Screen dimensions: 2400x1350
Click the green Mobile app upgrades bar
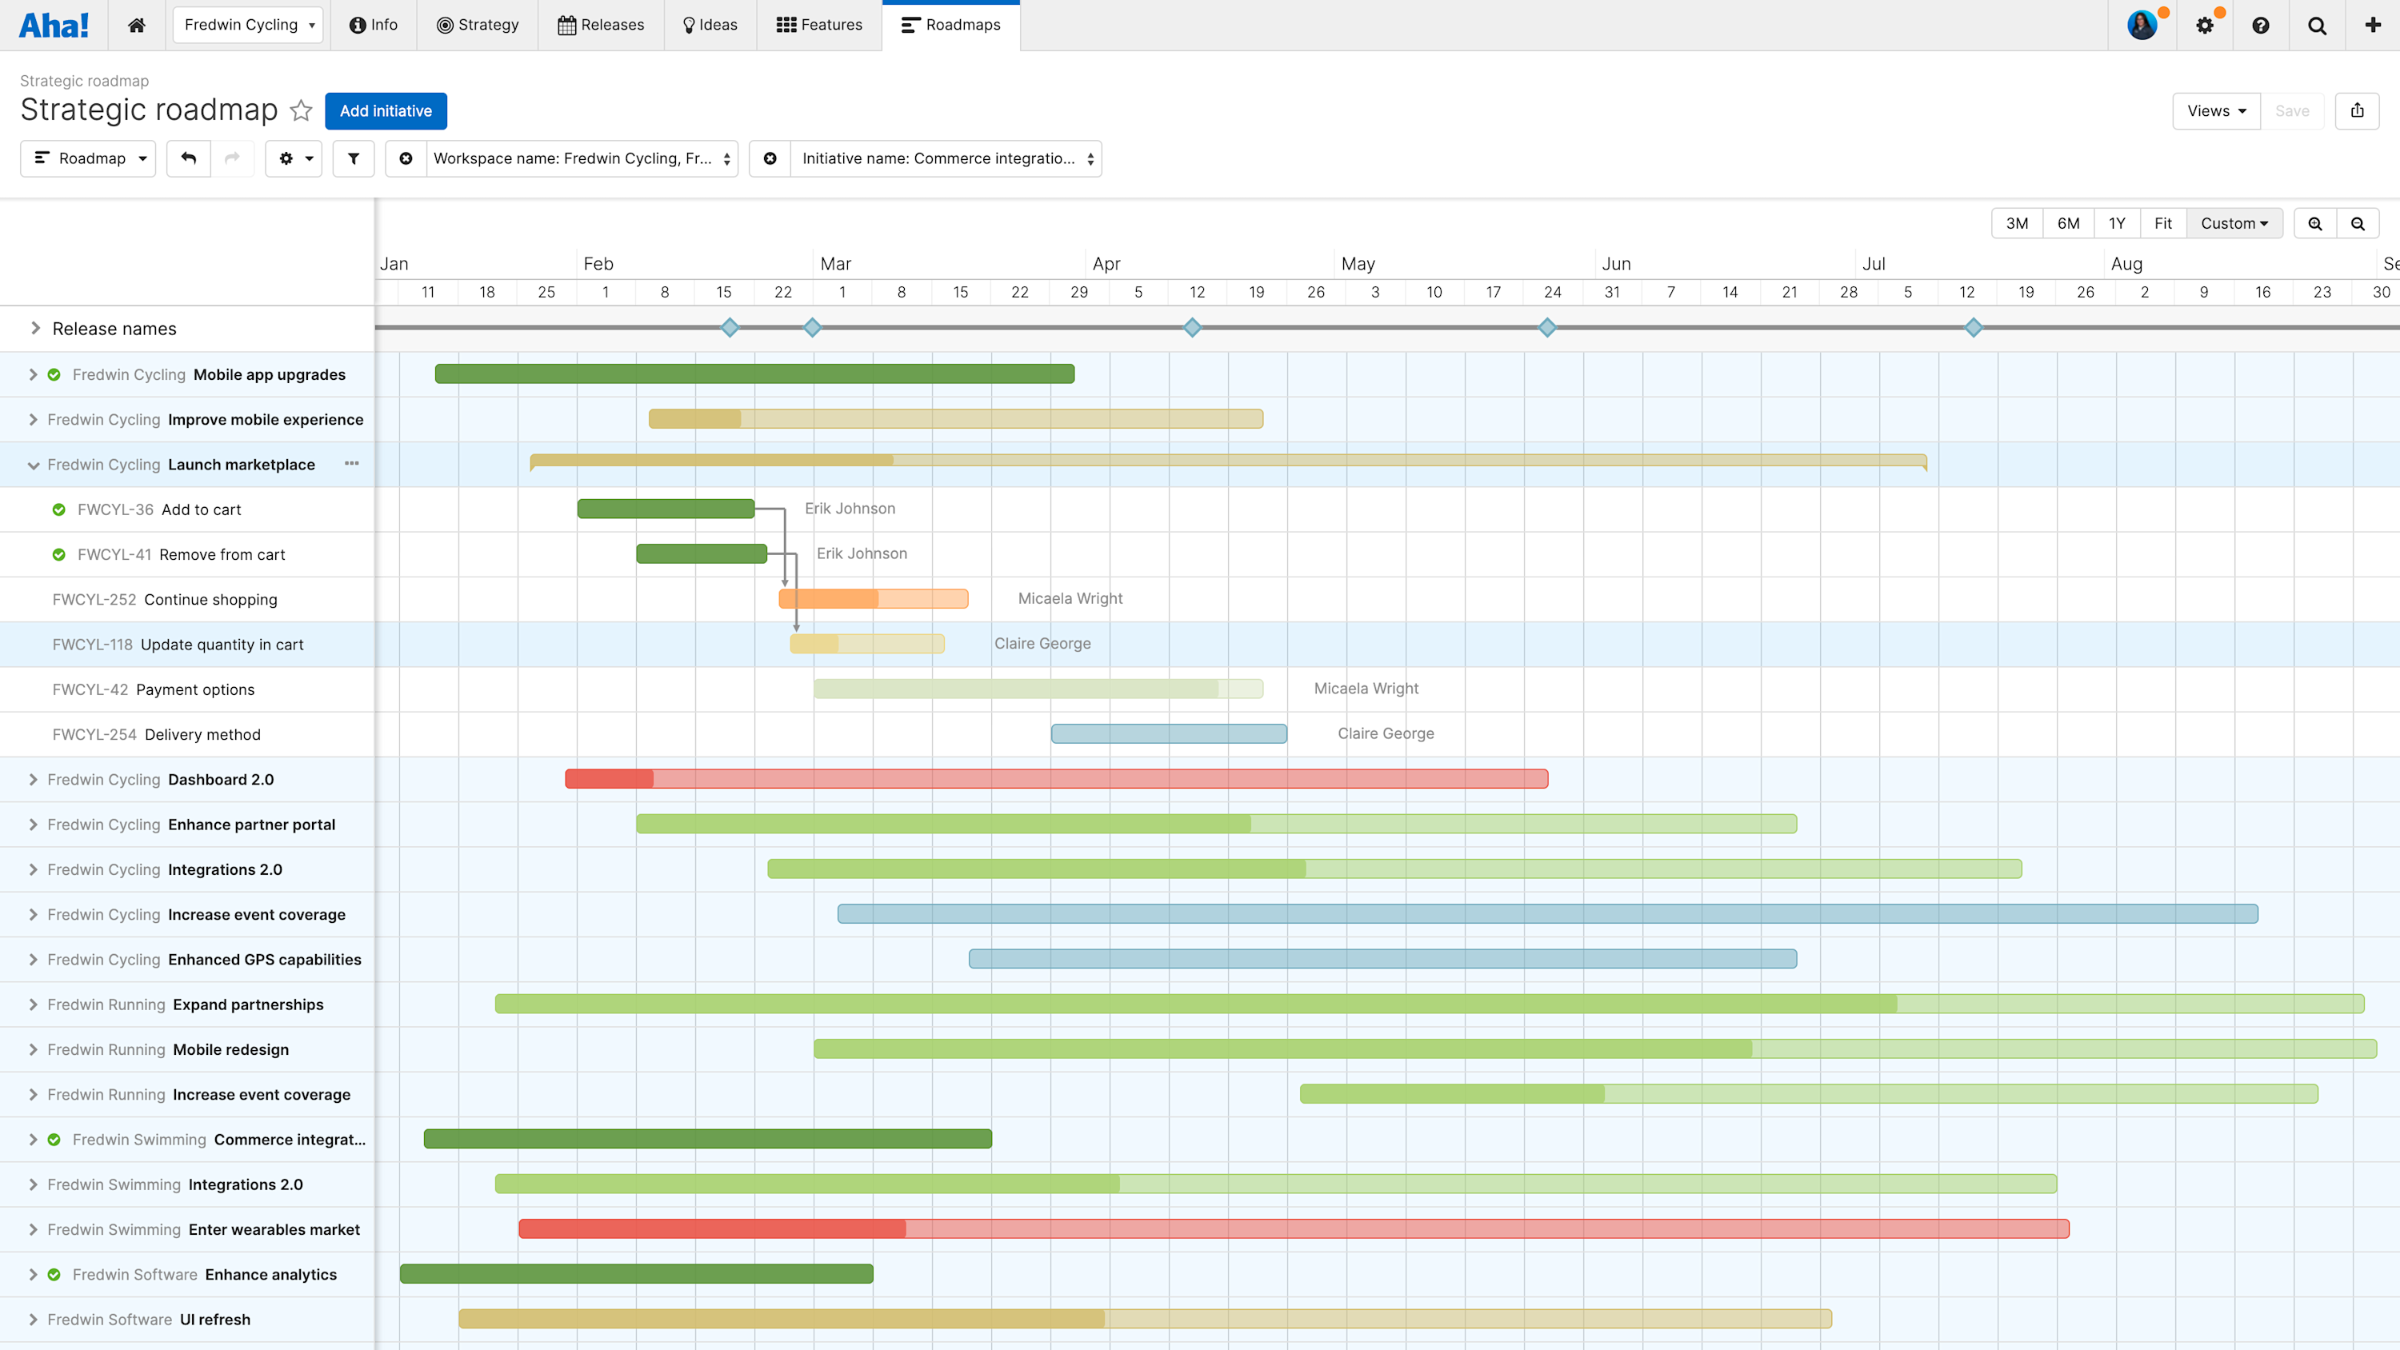[x=754, y=373]
